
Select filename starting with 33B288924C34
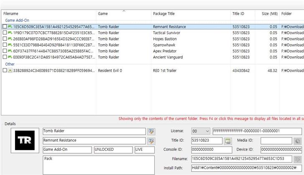coord(54,70)
